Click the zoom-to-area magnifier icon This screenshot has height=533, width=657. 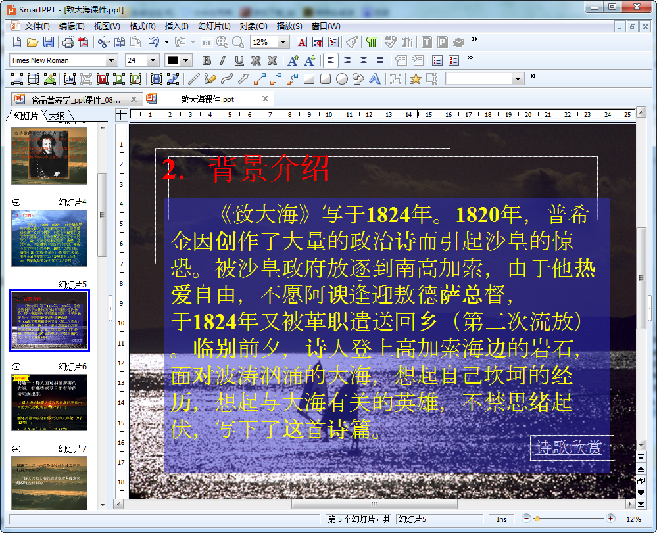coord(222,42)
